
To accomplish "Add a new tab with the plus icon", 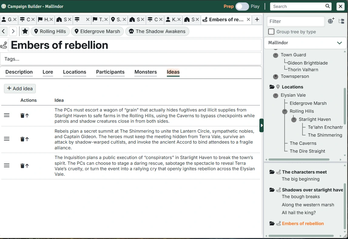I will pos(257,19).
